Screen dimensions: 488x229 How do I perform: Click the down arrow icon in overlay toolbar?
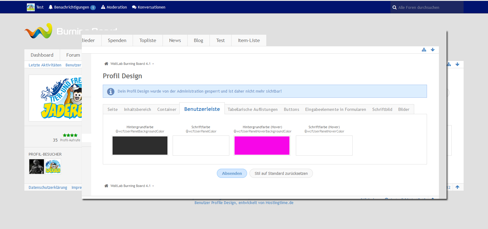(x=432, y=50)
